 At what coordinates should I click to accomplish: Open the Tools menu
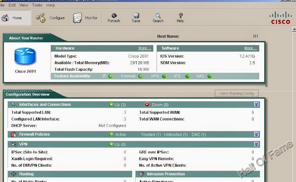point(37,5)
